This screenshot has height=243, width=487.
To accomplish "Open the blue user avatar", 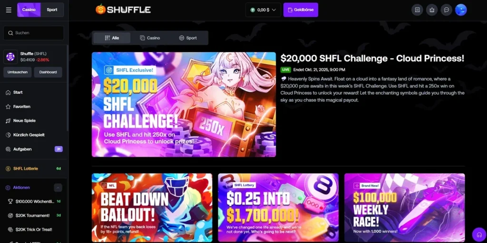I will tap(461, 10).
